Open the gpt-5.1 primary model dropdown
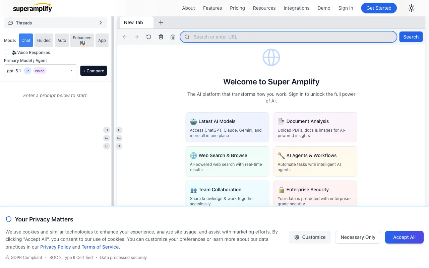The image size is (429, 268). click(x=41, y=71)
